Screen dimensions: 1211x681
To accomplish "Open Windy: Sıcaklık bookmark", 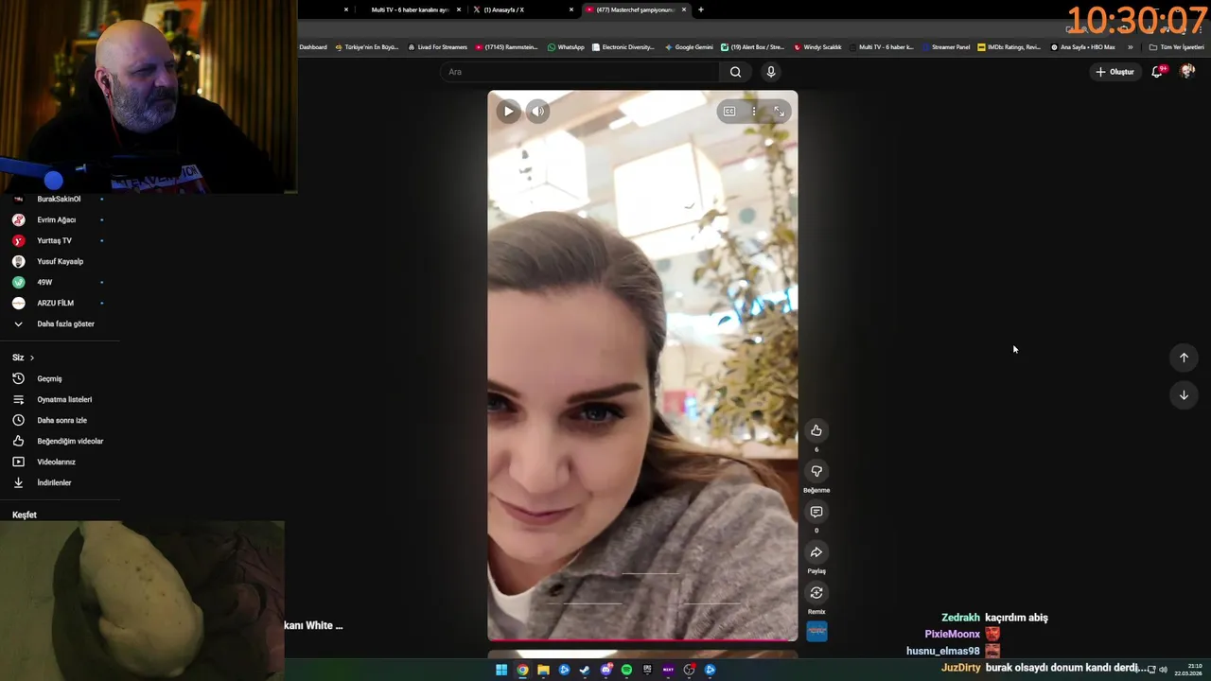I will coord(817,47).
